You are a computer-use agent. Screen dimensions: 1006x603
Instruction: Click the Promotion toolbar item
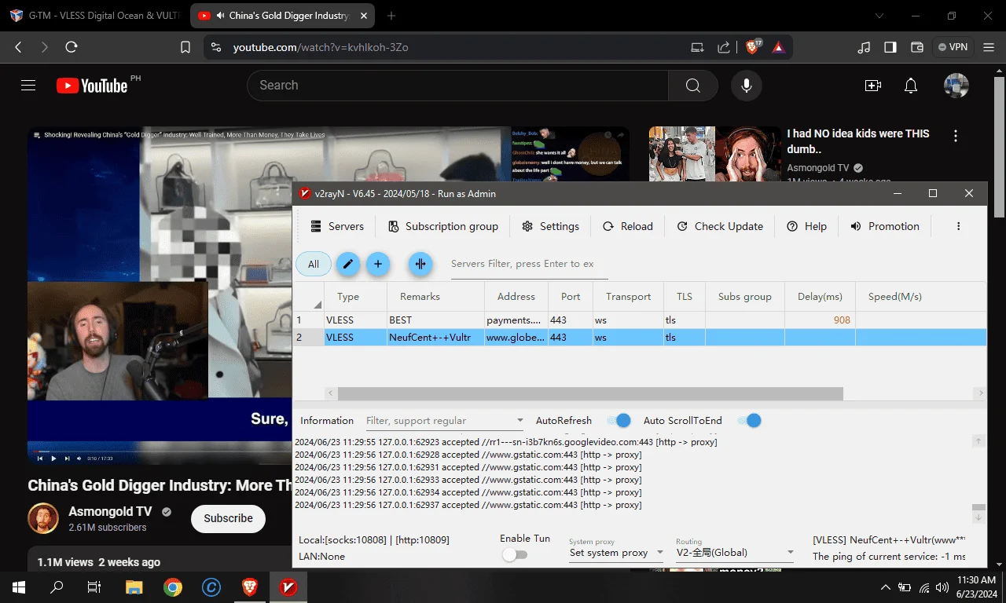click(885, 226)
